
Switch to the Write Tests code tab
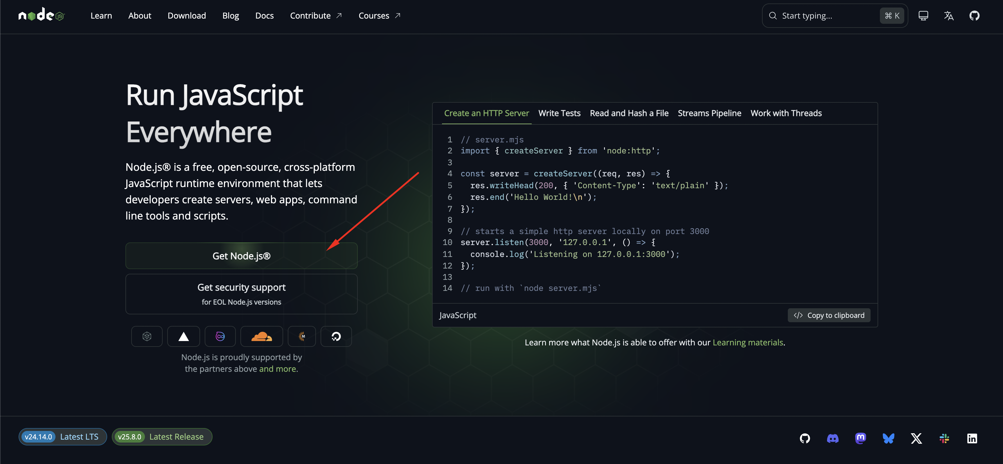click(x=559, y=113)
